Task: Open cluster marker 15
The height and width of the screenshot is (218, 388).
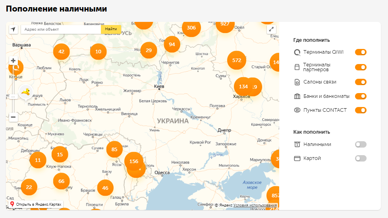Action: tap(60, 154)
